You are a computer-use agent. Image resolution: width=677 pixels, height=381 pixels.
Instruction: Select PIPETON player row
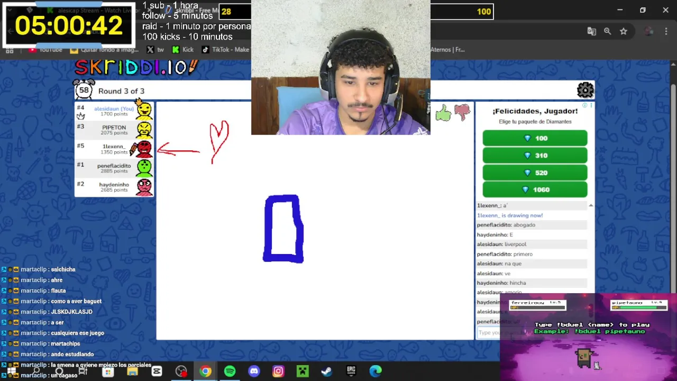point(114,130)
